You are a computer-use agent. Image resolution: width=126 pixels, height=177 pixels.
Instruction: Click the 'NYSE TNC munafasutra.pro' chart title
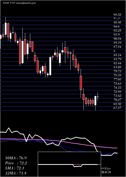(19, 3)
